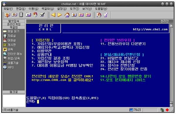The height and width of the screenshot is (114, 176).
Task: Click menu line 5. 가입신청 결과 조회
Action: (51, 58)
